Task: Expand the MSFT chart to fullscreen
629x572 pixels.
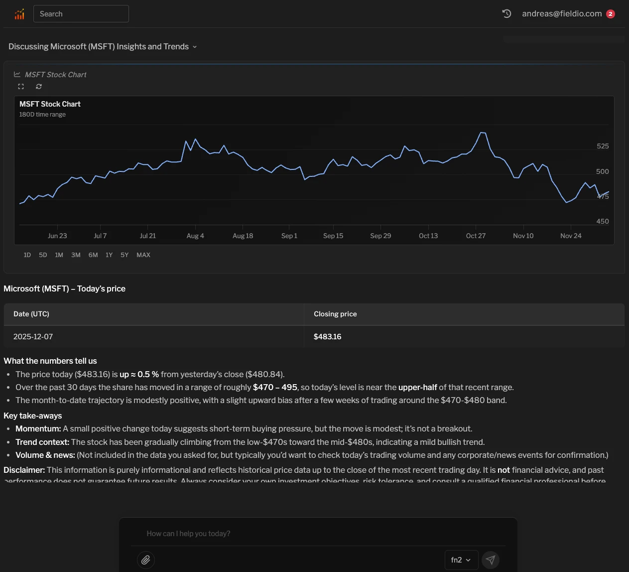Action: (x=21, y=86)
